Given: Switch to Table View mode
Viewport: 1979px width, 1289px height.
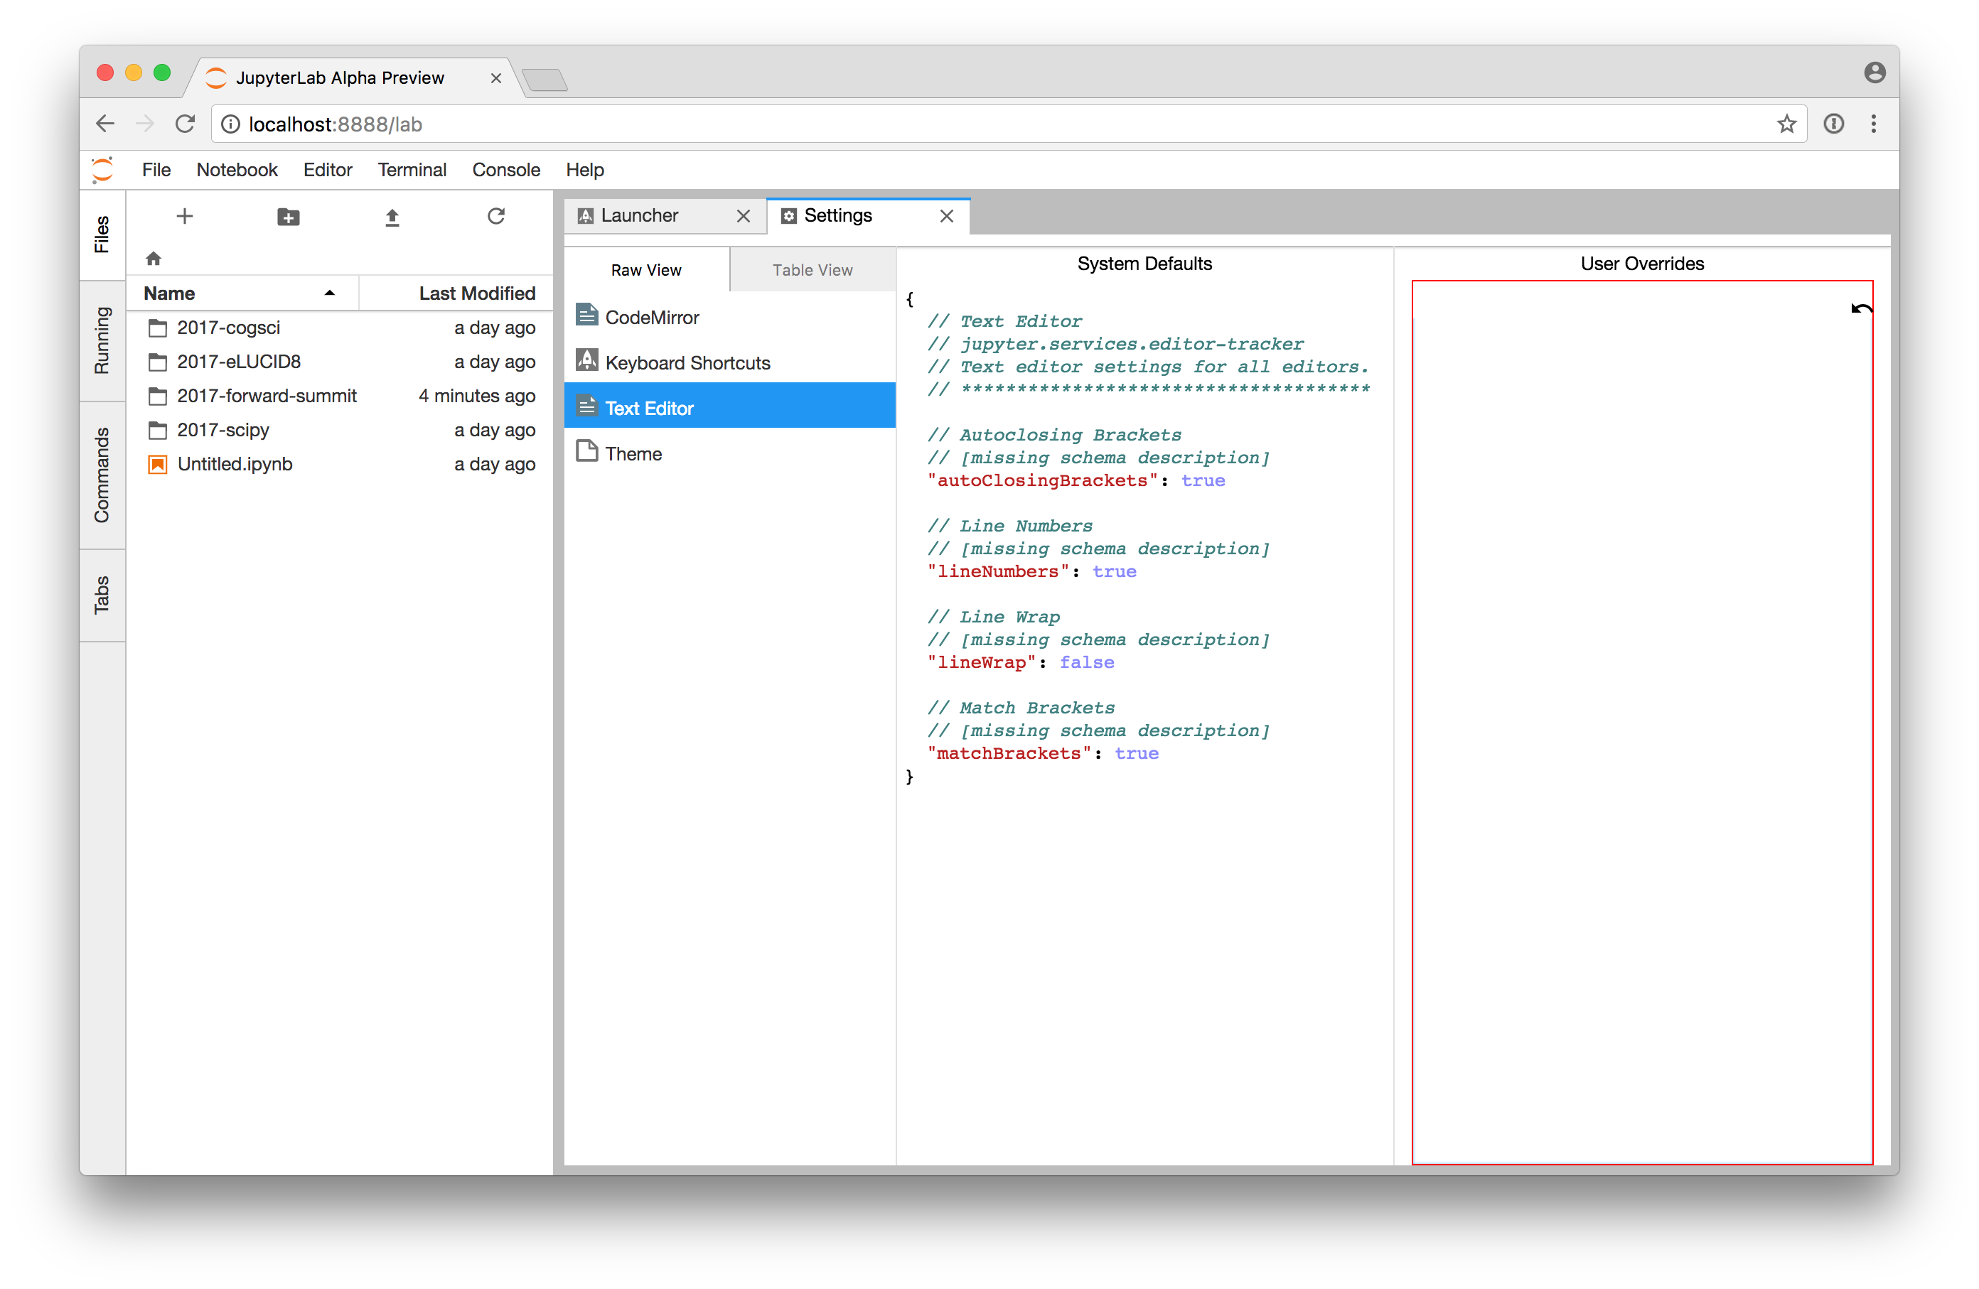Looking at the screenshot, I should point(812,269).
